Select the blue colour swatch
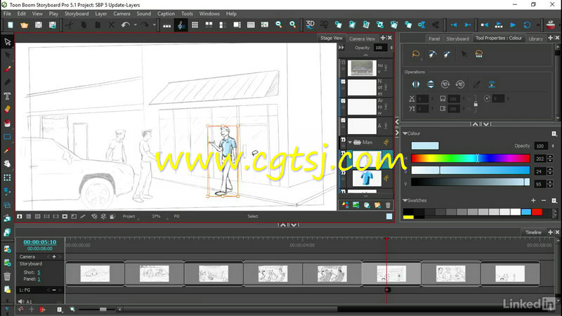 click(x=526, y=212)
